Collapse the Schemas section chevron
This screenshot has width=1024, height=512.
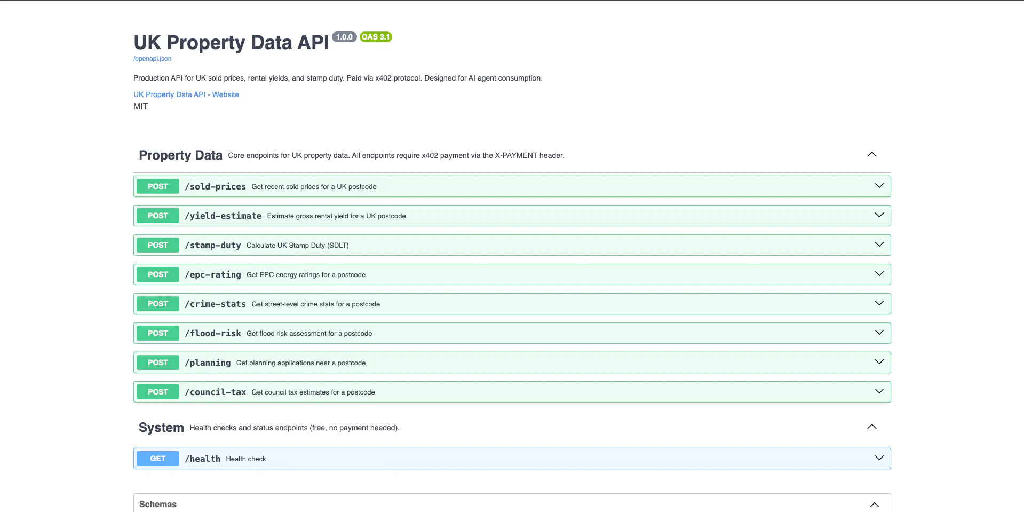875,505
